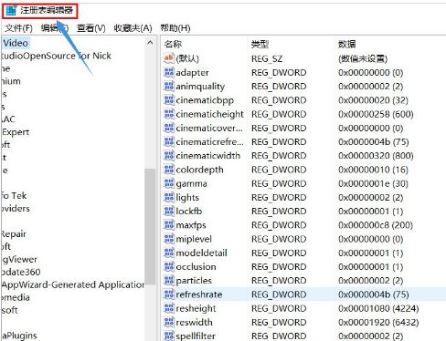
Task: Click the colordepth DWORD icon
Action: 169,170
